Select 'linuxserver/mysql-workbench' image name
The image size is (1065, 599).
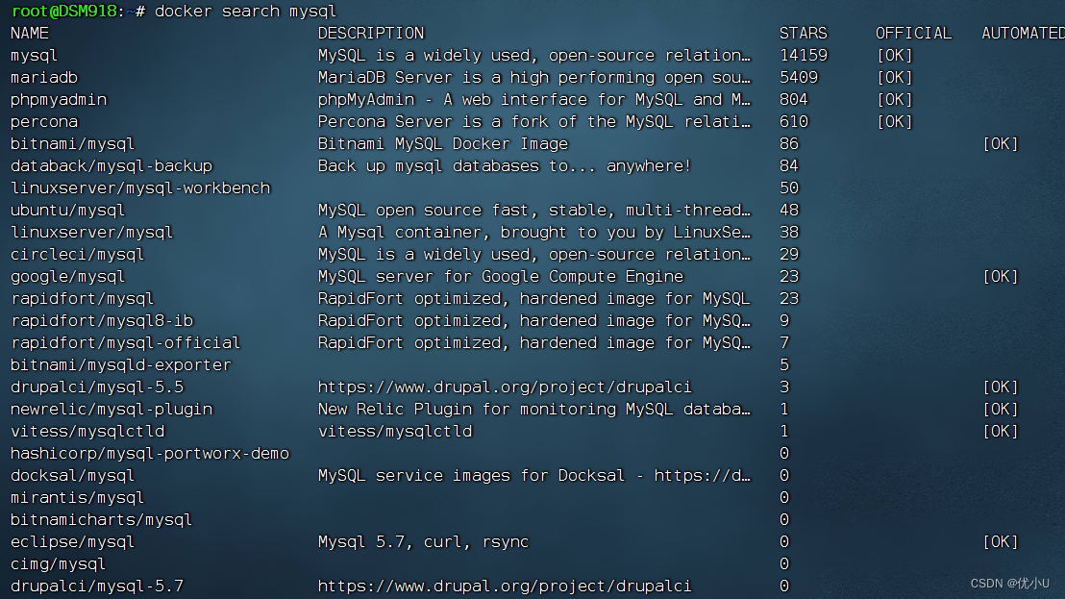[x=140, y=188]
